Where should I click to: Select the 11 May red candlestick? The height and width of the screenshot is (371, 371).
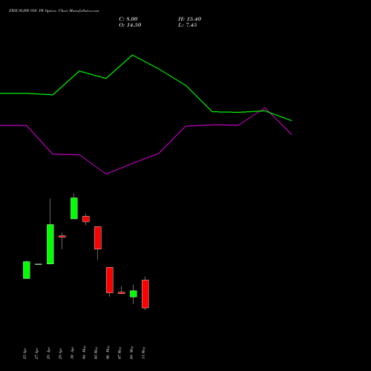click(145, 294)
